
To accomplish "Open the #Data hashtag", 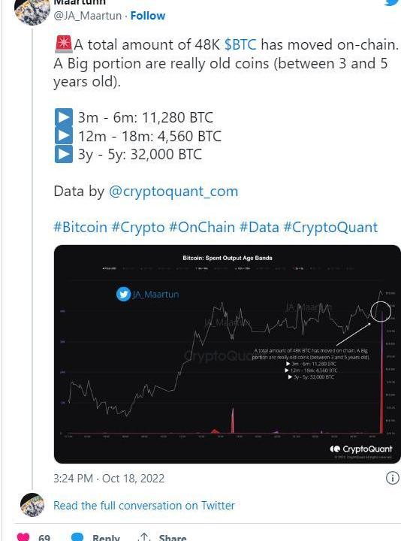I will coord(259,228).
